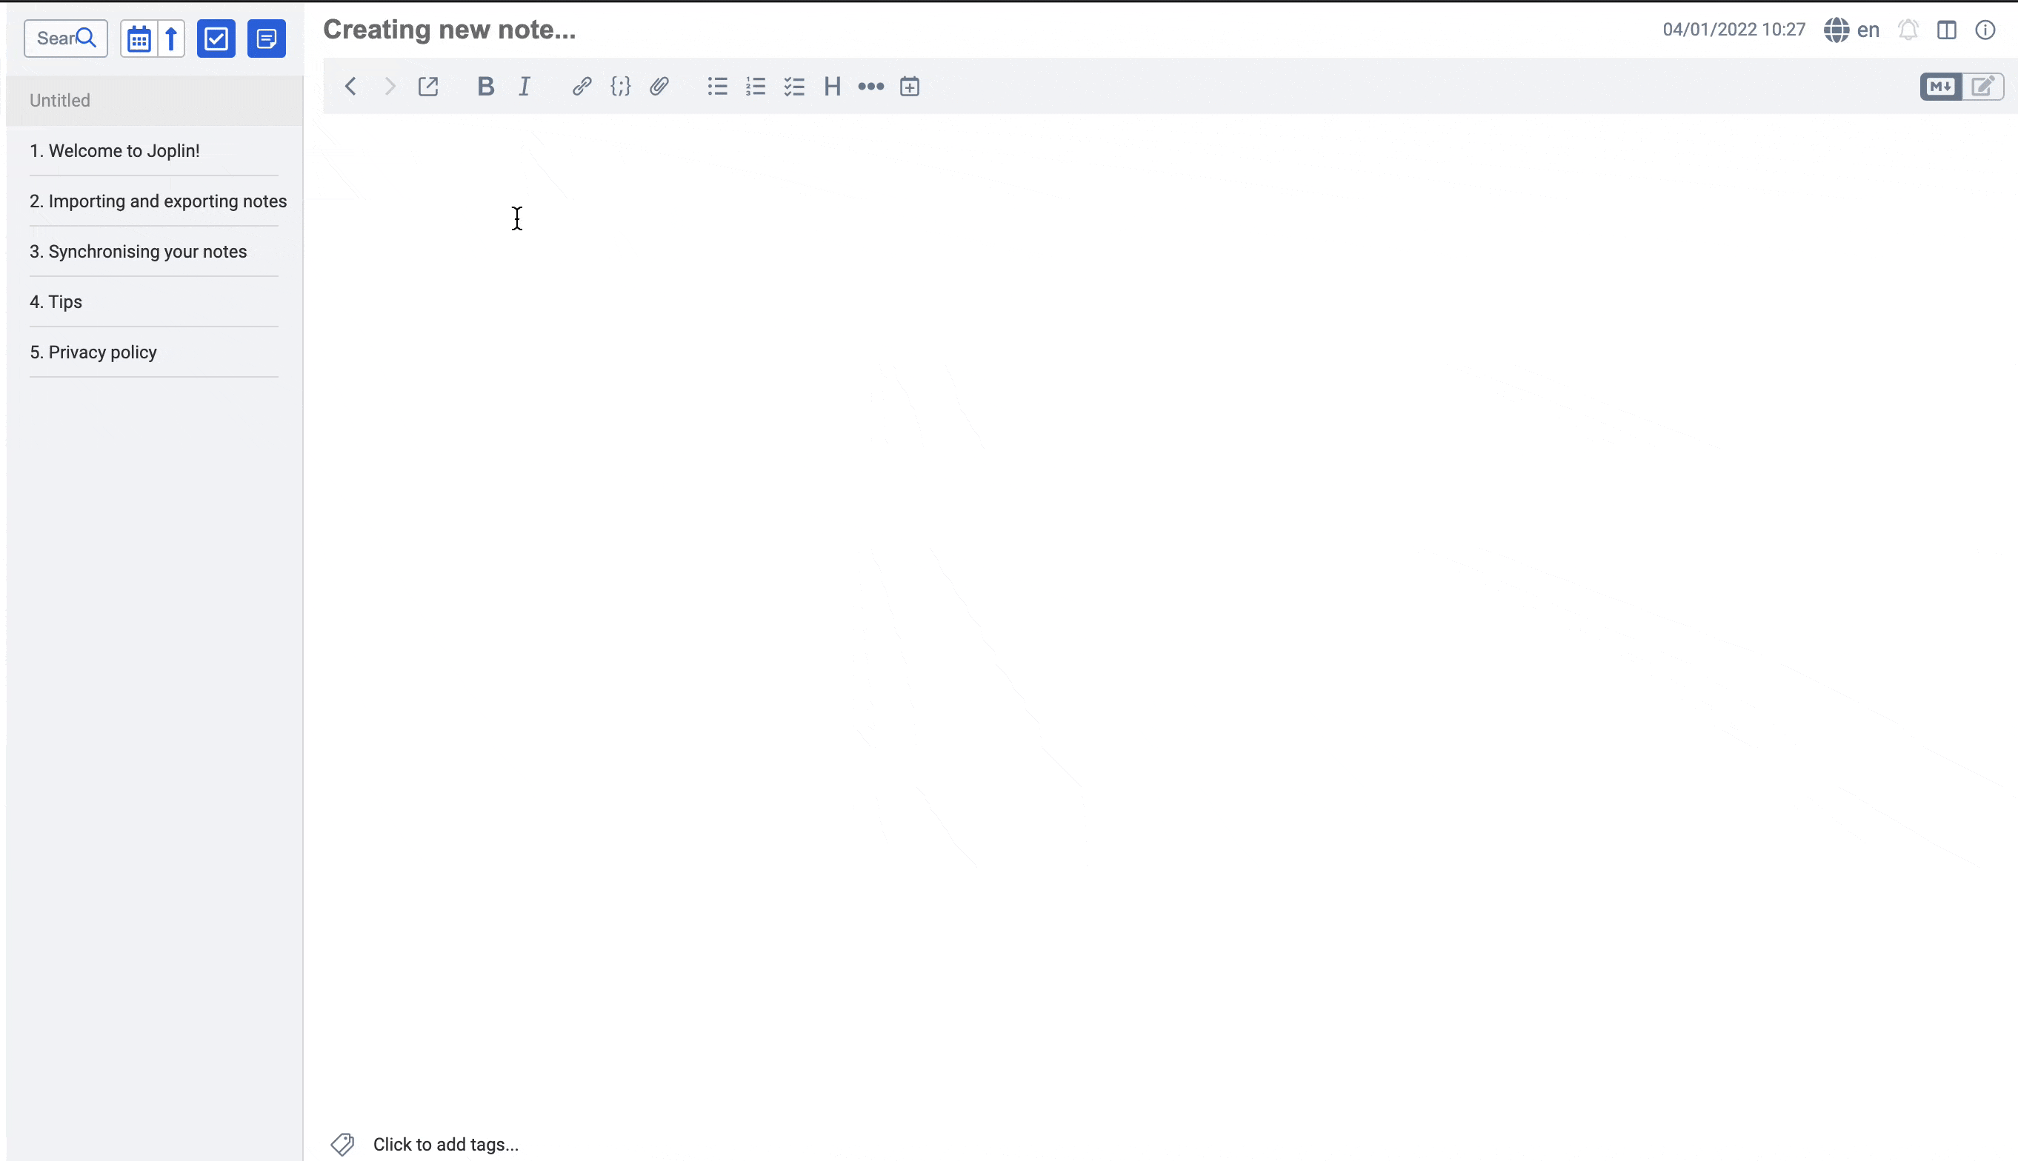This screenshot has height=1161, width=2018.
Task: Insert code block with braces icon
Action: (x=621, y=86)
